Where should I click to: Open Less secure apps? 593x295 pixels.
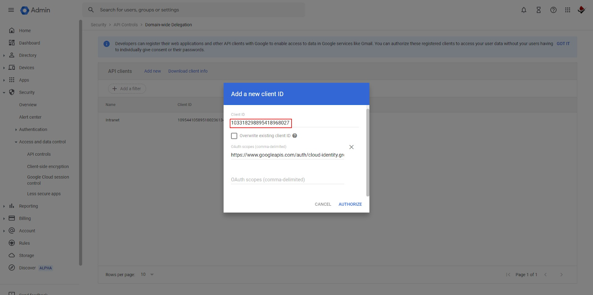(44, 194)
